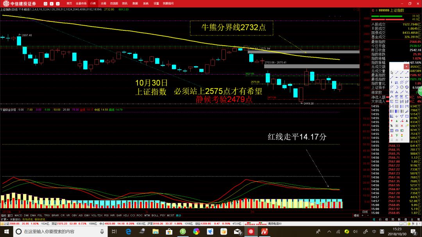
Task: Open the notification center icon
Action: coord(414,232)
